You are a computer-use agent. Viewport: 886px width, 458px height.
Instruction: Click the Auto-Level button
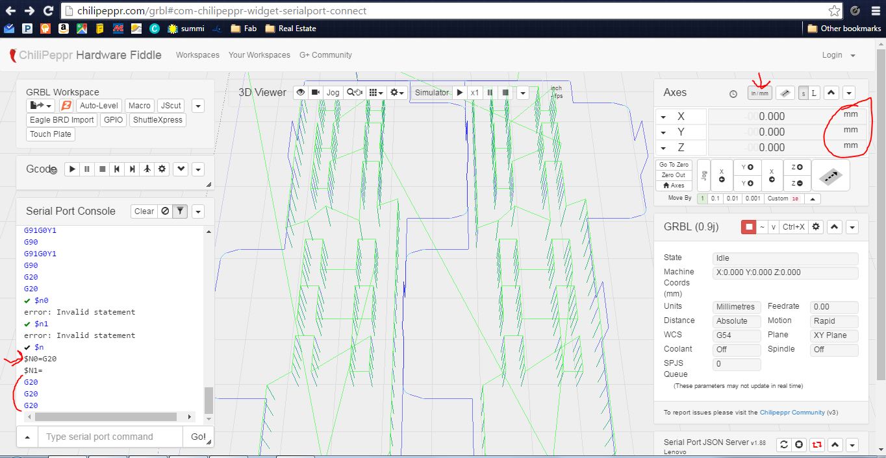(99, 106)
